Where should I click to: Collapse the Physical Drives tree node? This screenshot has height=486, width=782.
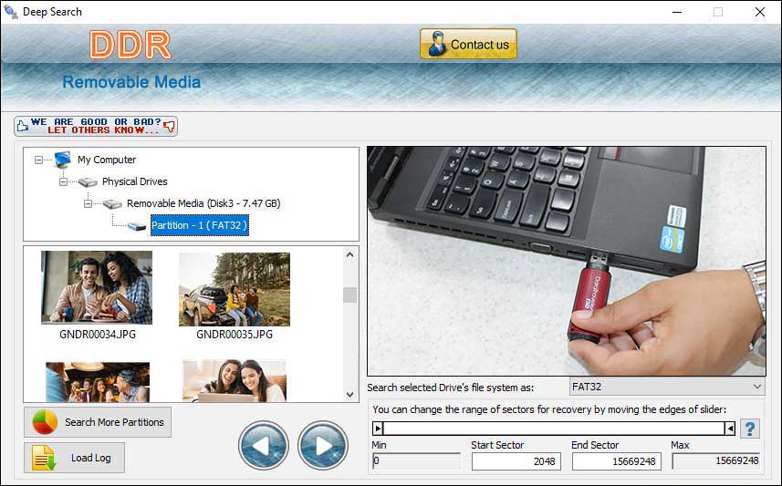pyautogui.click(x=63, y=182)
